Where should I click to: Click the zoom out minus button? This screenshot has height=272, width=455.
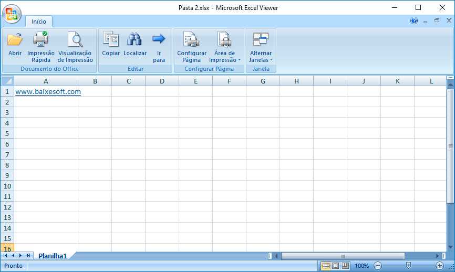click(378, 266)
